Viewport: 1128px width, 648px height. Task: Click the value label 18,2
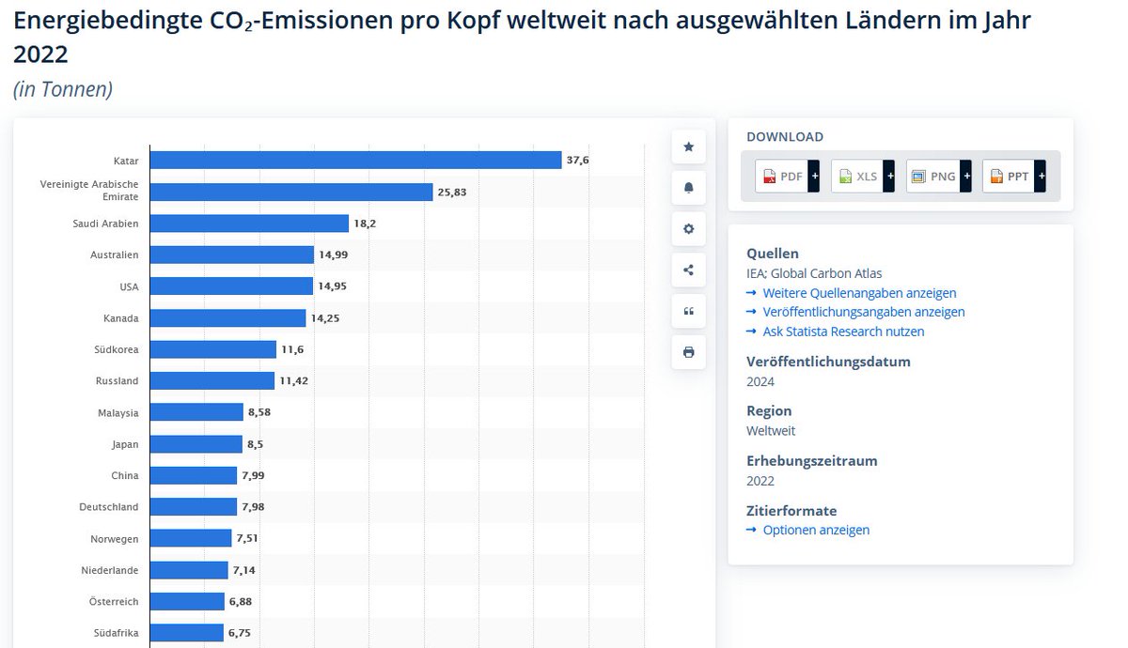coord(365,224)
